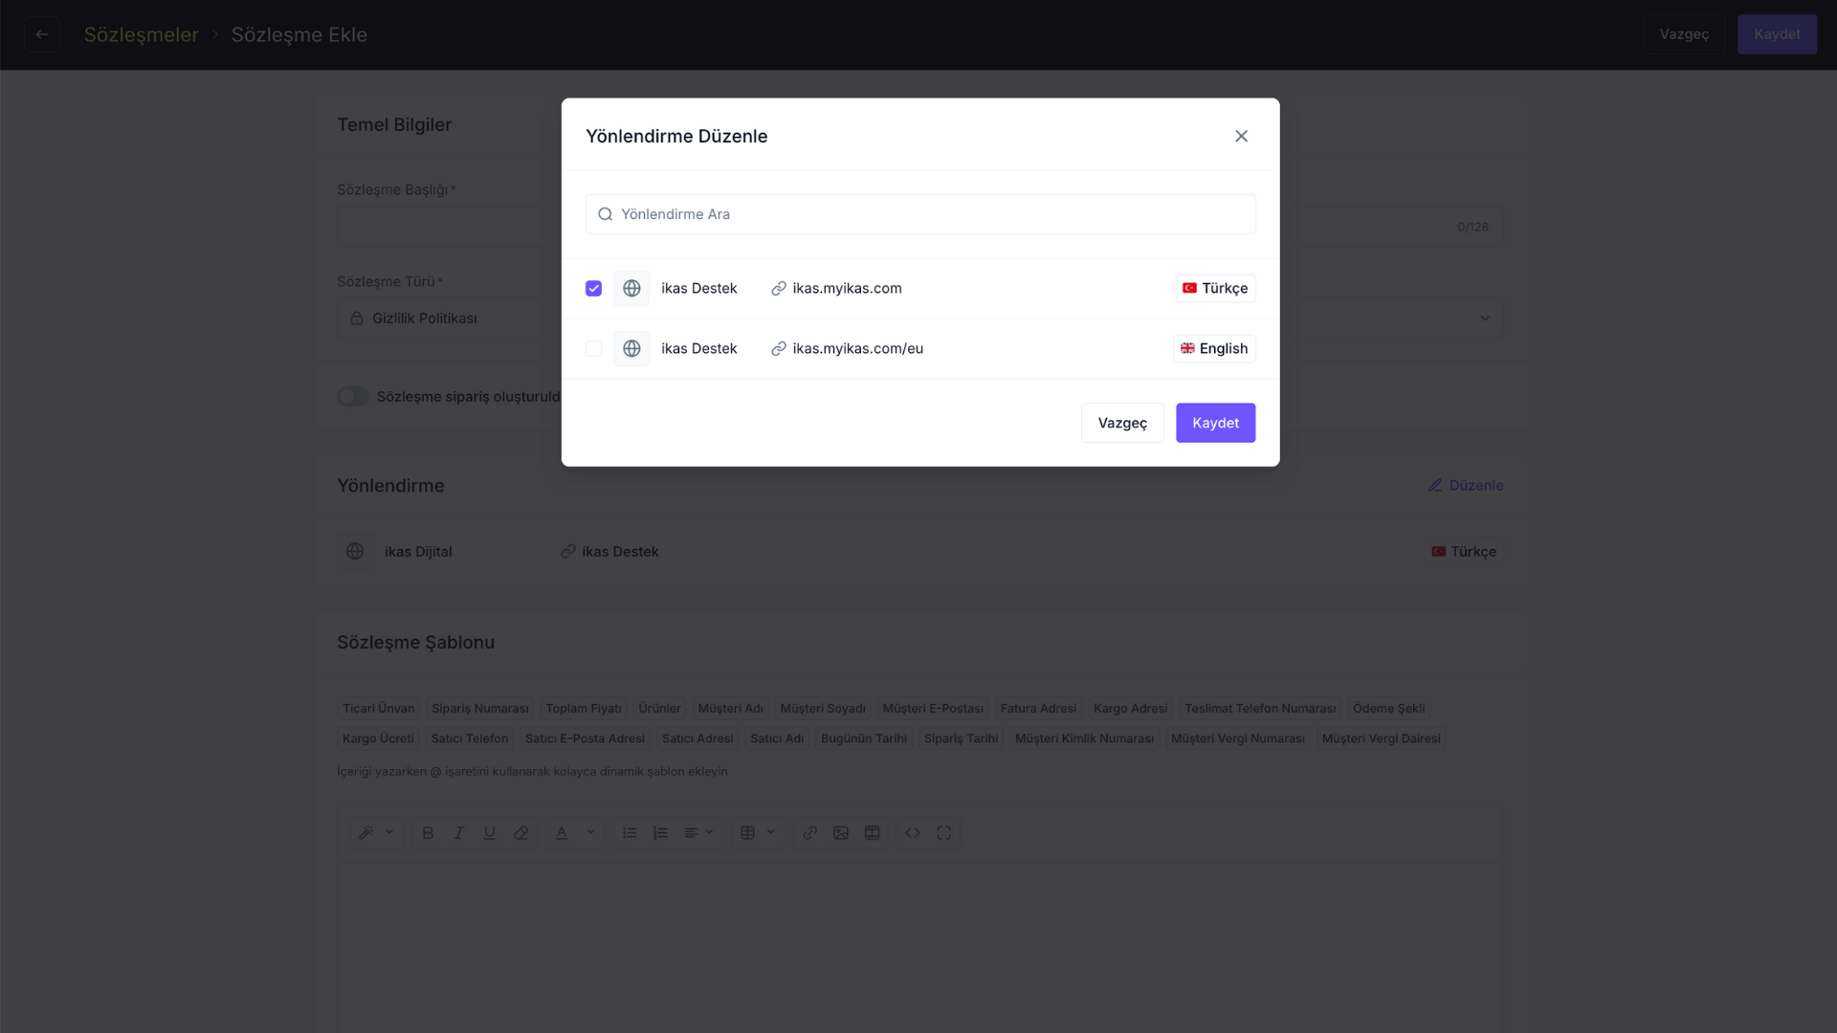This screenshot has width=1837, height=1033.
Task: Click the globe icon next to ikas Dijital
Action: click(x=355, y=551)
